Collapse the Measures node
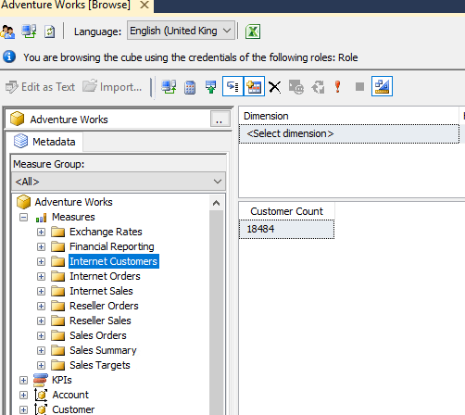 coord(23,217)
